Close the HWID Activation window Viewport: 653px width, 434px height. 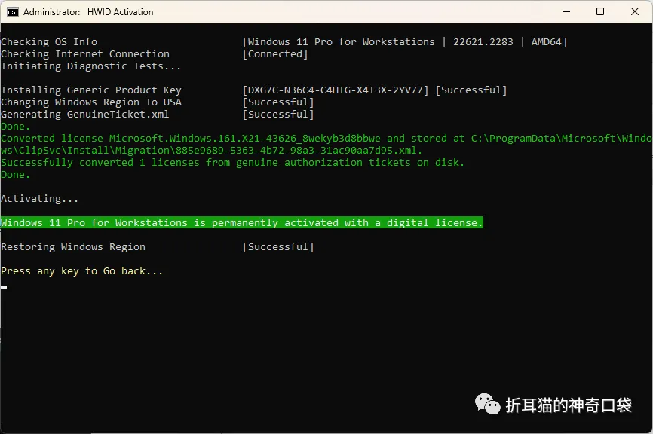[635, 11]
